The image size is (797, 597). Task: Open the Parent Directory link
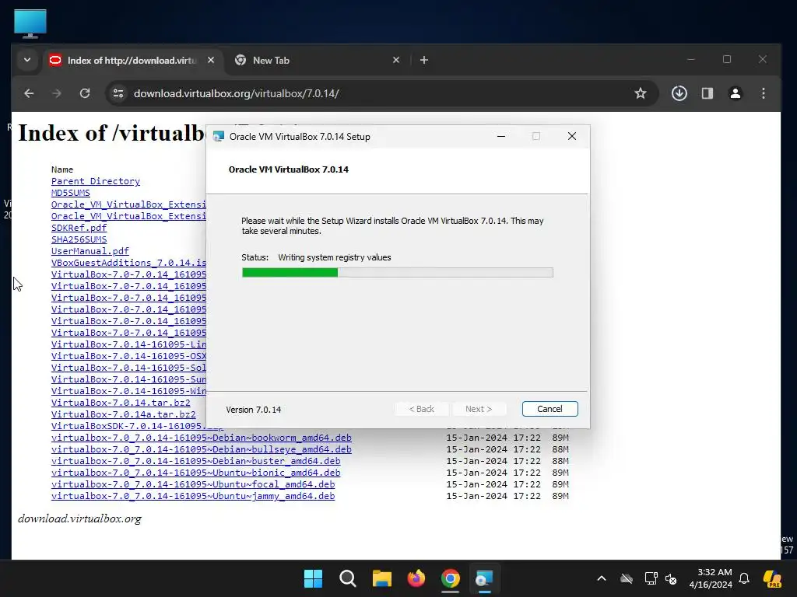pyautogui.click(x=96, y=181)
